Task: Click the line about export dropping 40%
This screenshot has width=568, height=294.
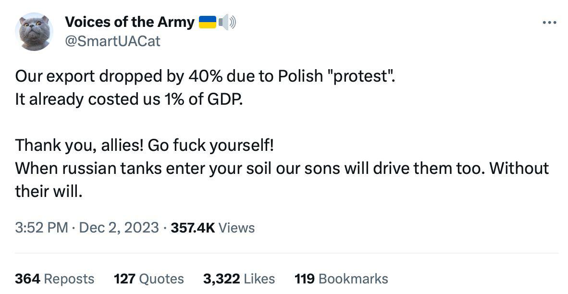Action: click(205, 76)
